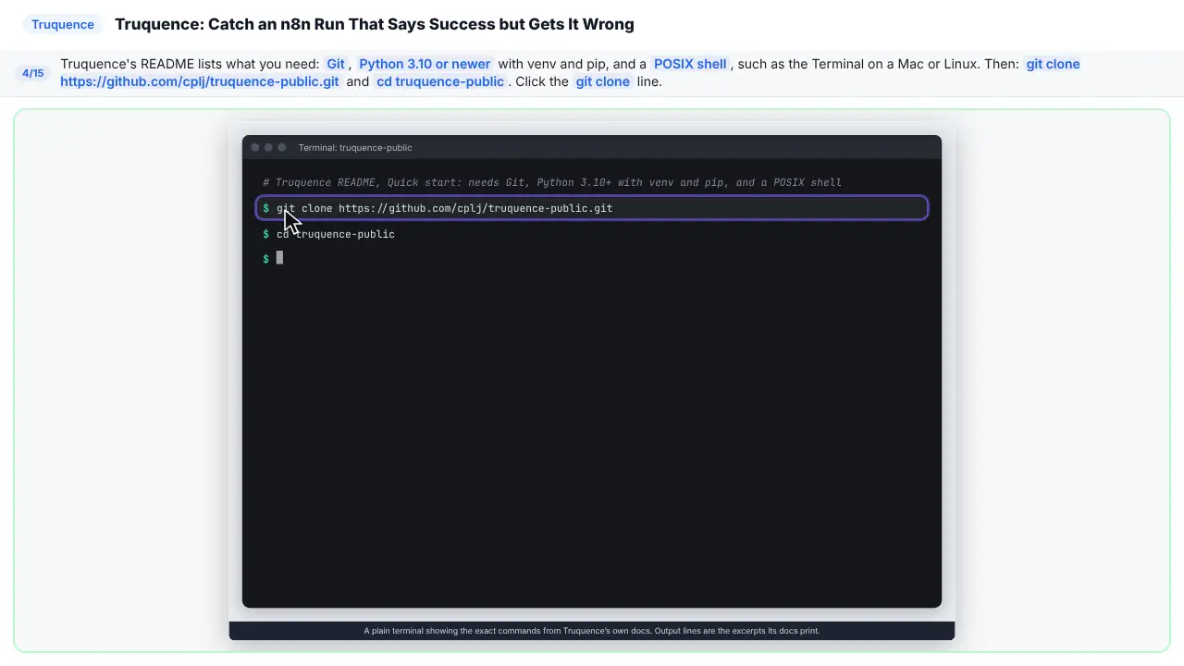Click the "# Truquence README, Quick start" comment line
Screen dimensions: 1184x666
point(552,182)
